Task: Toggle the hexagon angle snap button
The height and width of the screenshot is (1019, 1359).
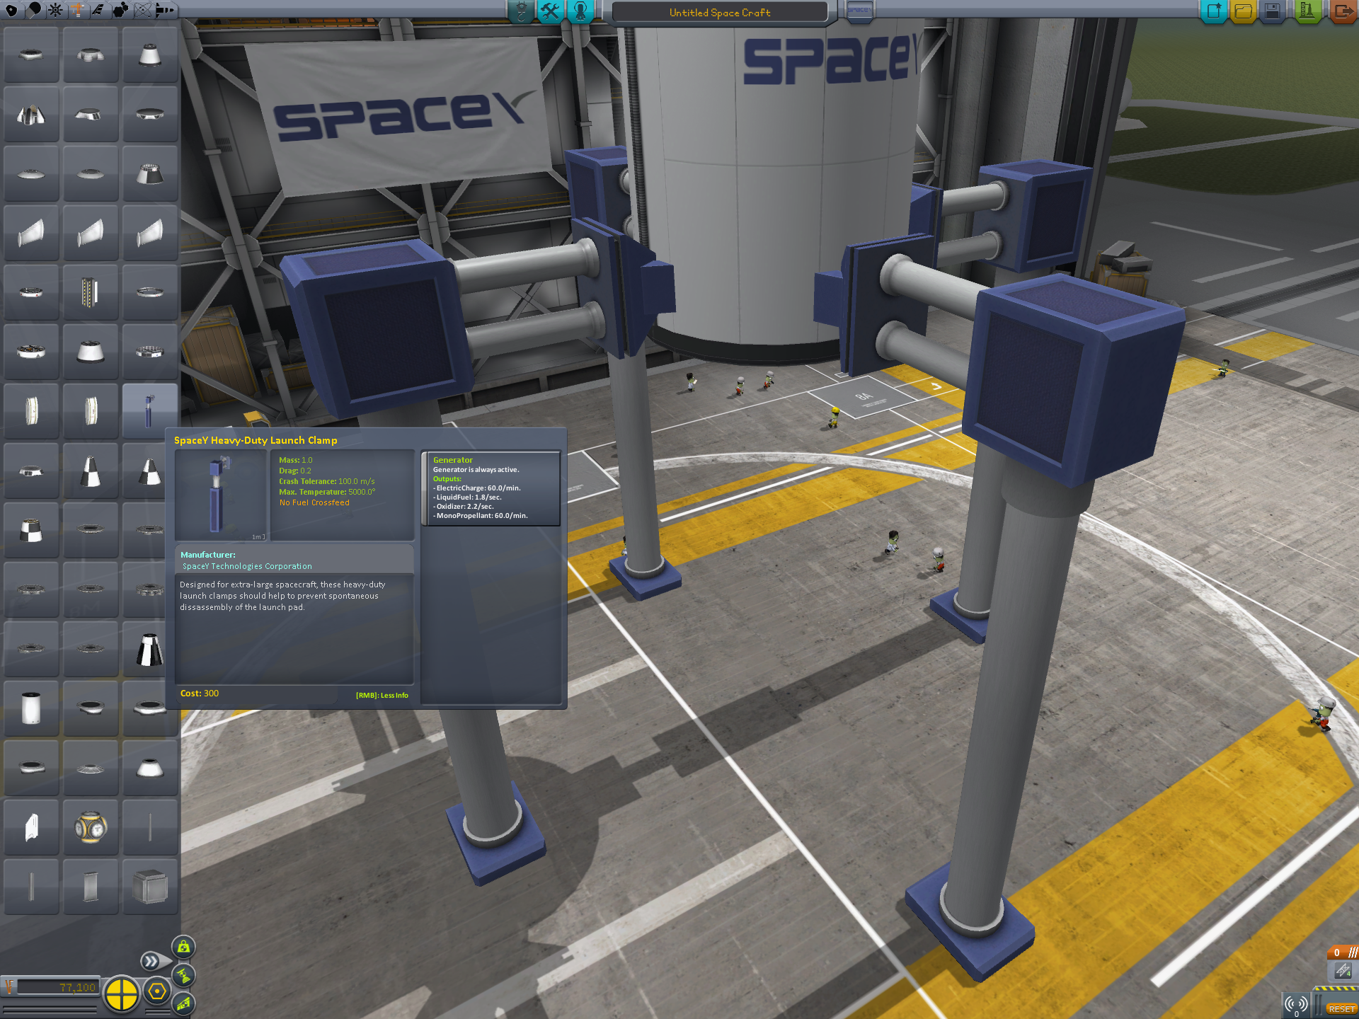Action: (157, 992)
